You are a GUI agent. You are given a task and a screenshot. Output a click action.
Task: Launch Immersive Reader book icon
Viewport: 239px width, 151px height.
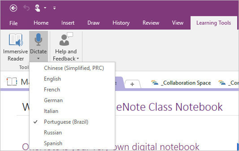pos(16,40)
